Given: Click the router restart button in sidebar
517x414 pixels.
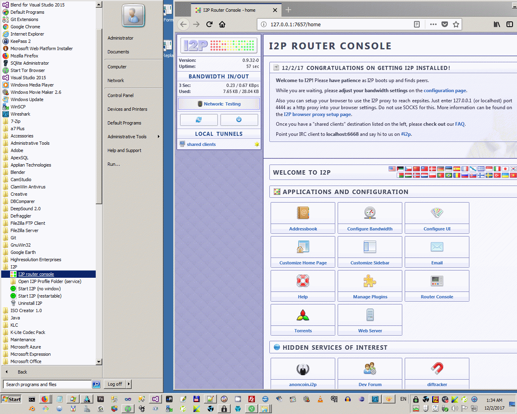Looking at the screenshot, I should [199, 120].
